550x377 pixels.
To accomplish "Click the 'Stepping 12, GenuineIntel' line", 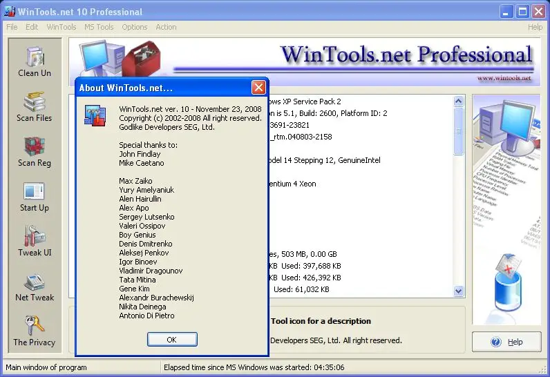I will point(336,160).
